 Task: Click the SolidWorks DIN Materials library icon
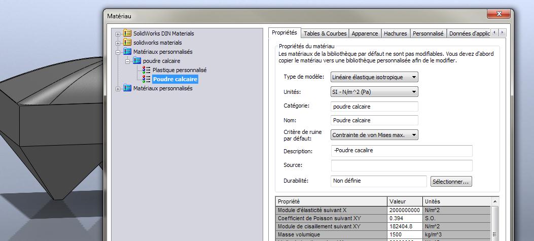[x=127, y=33]
